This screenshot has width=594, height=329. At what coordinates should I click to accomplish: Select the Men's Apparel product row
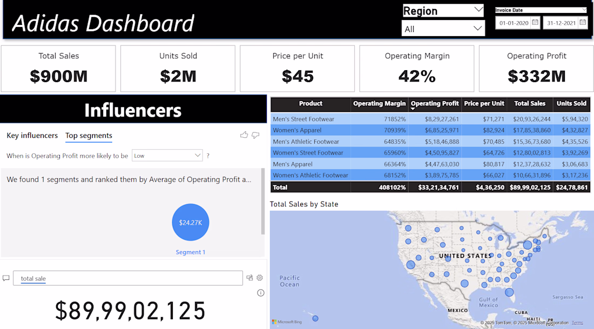click(x=430, y=164)
